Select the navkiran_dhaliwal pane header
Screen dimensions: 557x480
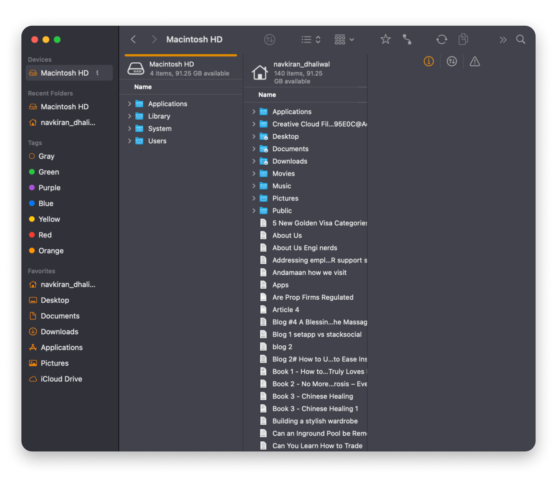coord(305,72)
